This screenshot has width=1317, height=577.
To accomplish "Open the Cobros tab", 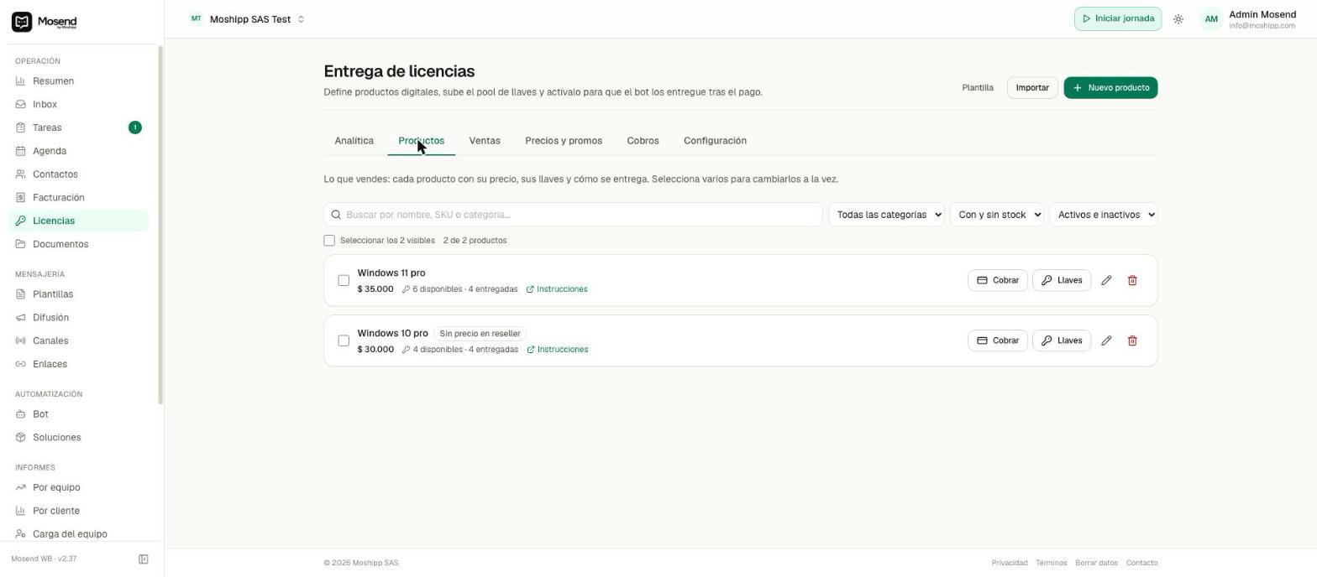I will pyautogui.click(x=643, y=141).
